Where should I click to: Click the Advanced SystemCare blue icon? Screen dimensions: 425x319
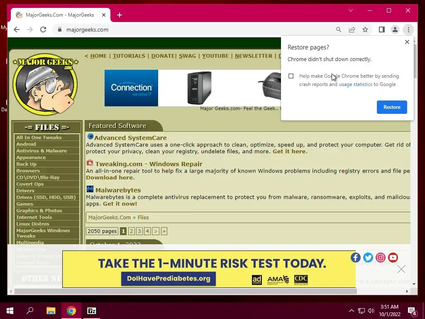[90, 136]
